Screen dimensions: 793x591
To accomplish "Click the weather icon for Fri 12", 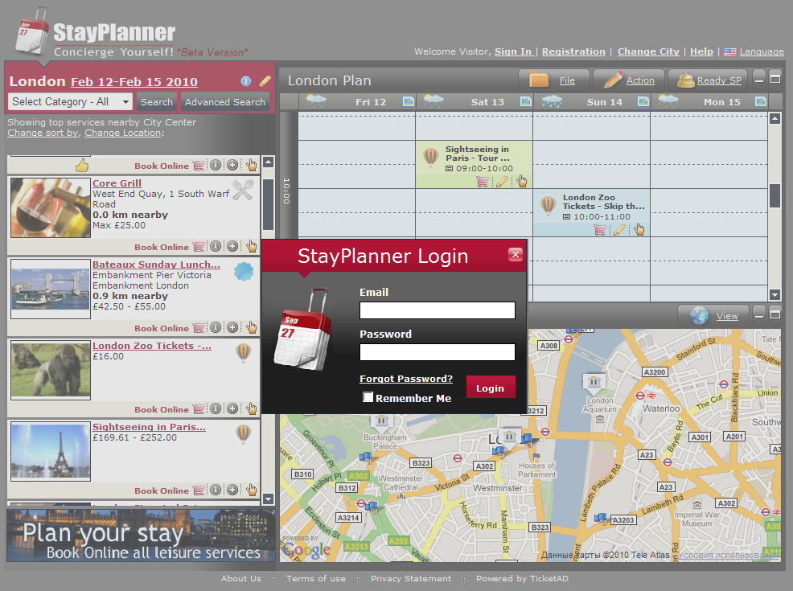I will tap(316, 101).
